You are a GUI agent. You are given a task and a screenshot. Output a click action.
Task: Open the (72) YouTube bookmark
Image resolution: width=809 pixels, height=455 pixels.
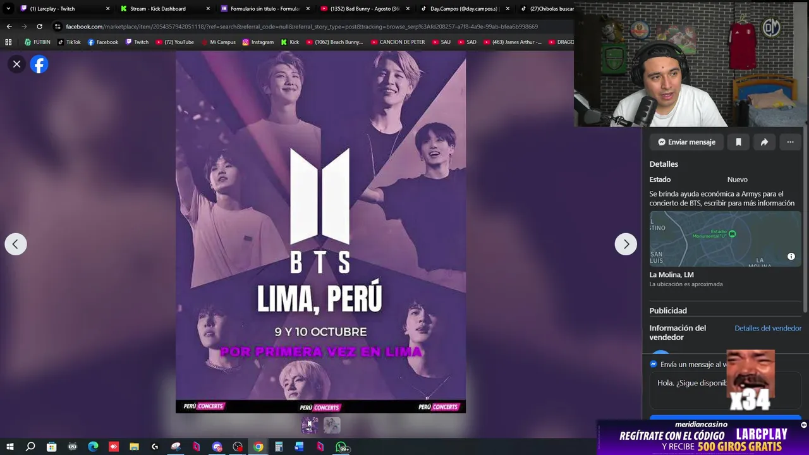tap(174, 42)
